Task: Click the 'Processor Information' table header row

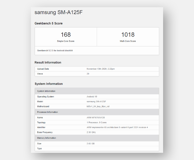Action: (97, 112)
